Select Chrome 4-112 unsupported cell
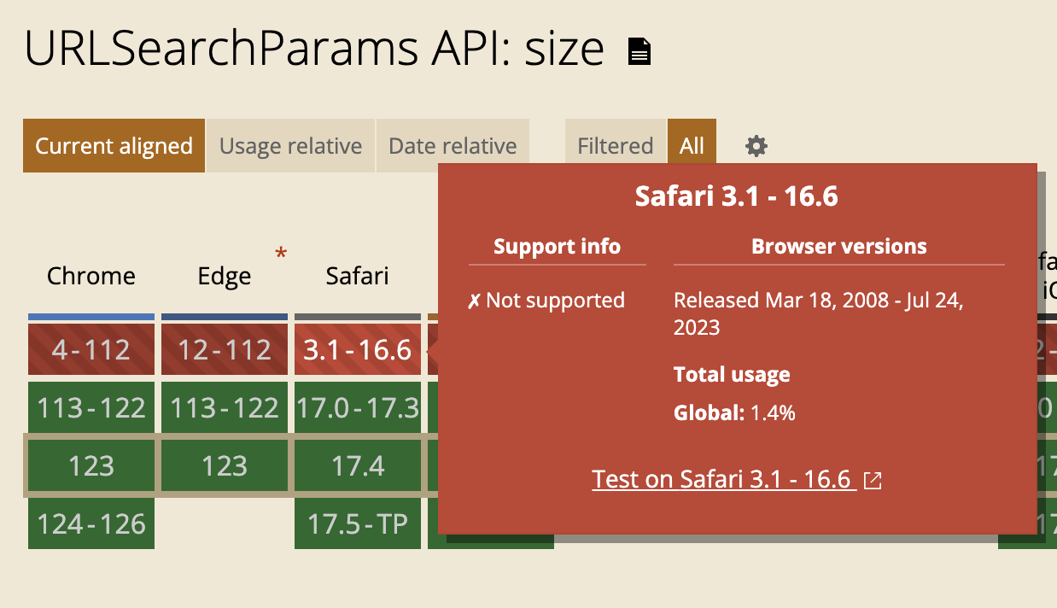Viewport: 1057px width, 608px height. coord(91,349)
